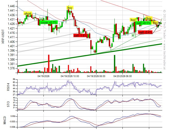Screen dimensions: 169x132
Task: Click the MACD indicator label
Action: (5, 120)
